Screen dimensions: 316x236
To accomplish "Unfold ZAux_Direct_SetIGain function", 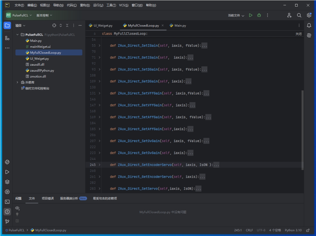I will click(x=99, y=45).
